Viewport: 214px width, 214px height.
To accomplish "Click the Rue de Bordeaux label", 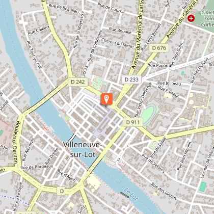I will click(x=37, y=167).
